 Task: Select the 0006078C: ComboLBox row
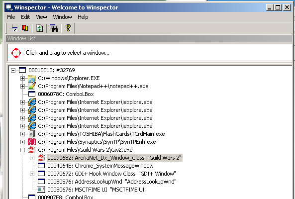point(66,94)
